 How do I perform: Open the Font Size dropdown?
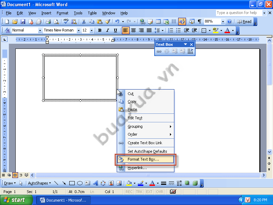(x=91, y=30)
